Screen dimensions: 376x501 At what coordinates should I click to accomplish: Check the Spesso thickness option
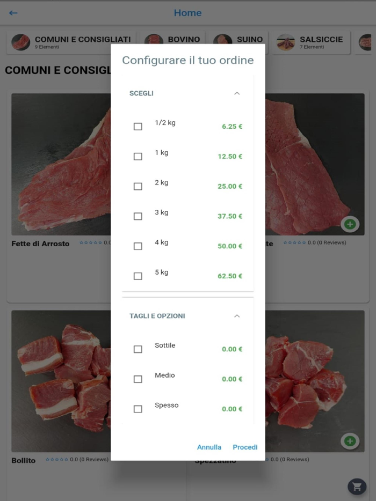138,409
